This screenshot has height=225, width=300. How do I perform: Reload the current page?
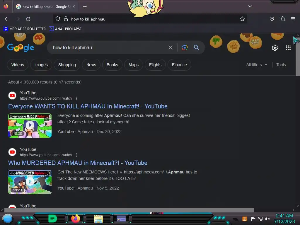(x=28, y=19)
